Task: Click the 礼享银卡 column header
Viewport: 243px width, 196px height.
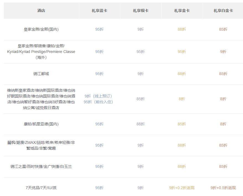Action: click(x=141, y=11)
